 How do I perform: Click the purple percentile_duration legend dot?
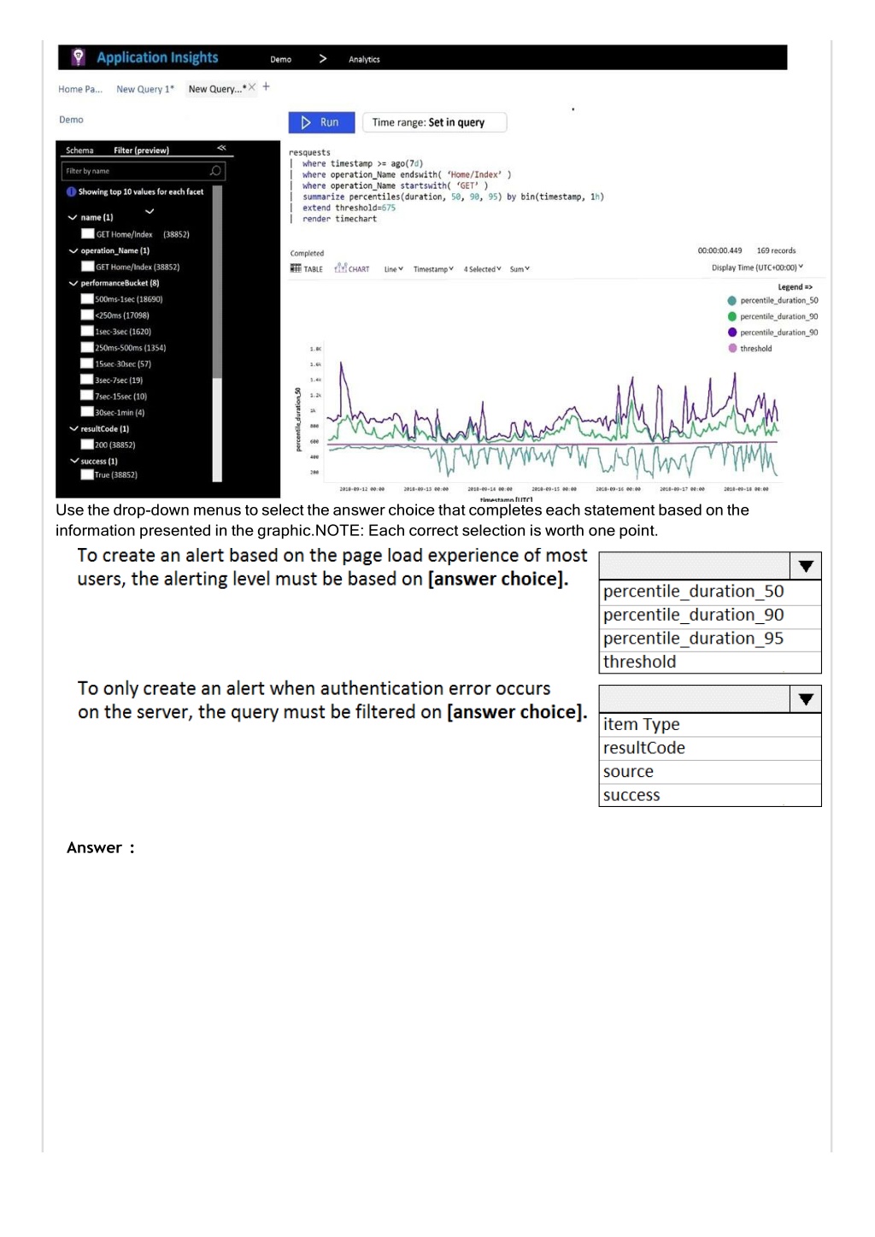point(731,333)
